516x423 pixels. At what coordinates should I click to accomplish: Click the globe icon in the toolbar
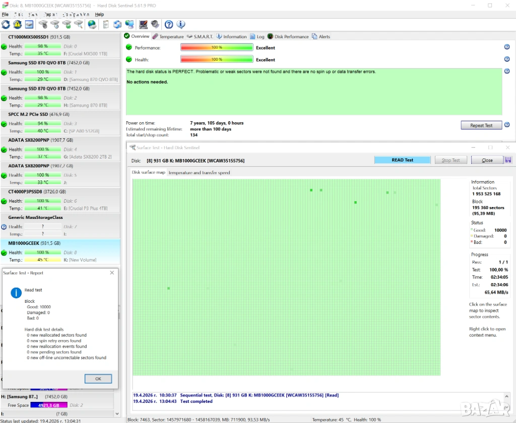(92, 24)
